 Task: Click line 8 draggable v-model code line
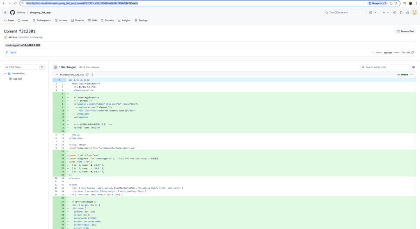pyautogui.click(x=106, y=104)
